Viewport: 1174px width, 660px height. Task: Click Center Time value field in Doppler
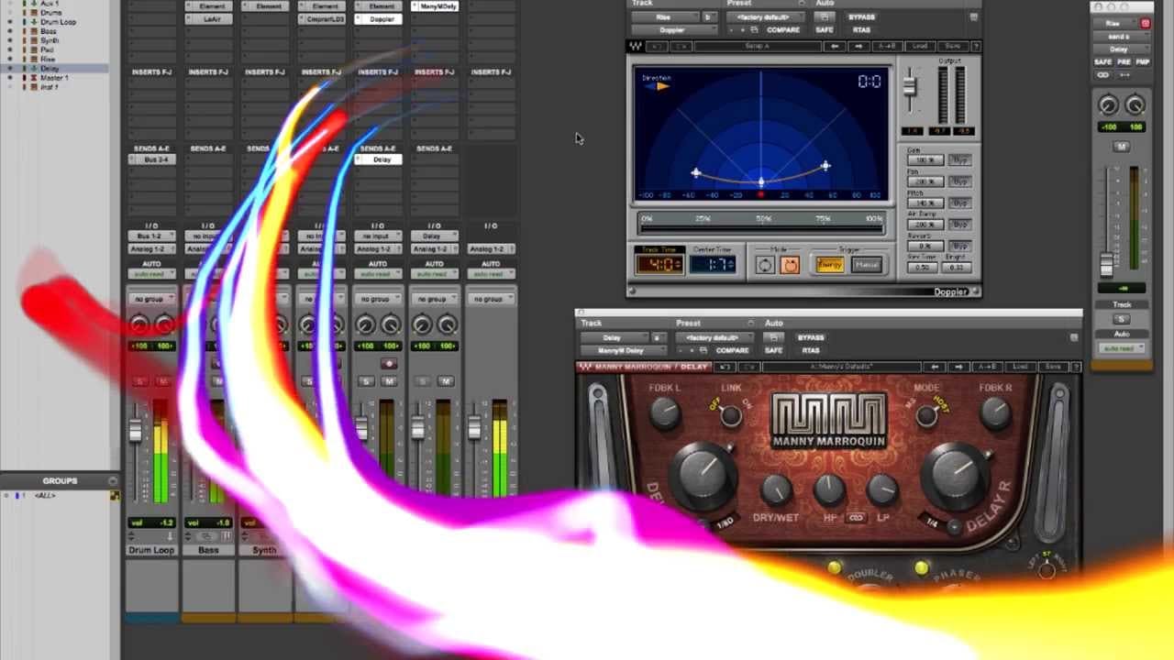(711, 265)
